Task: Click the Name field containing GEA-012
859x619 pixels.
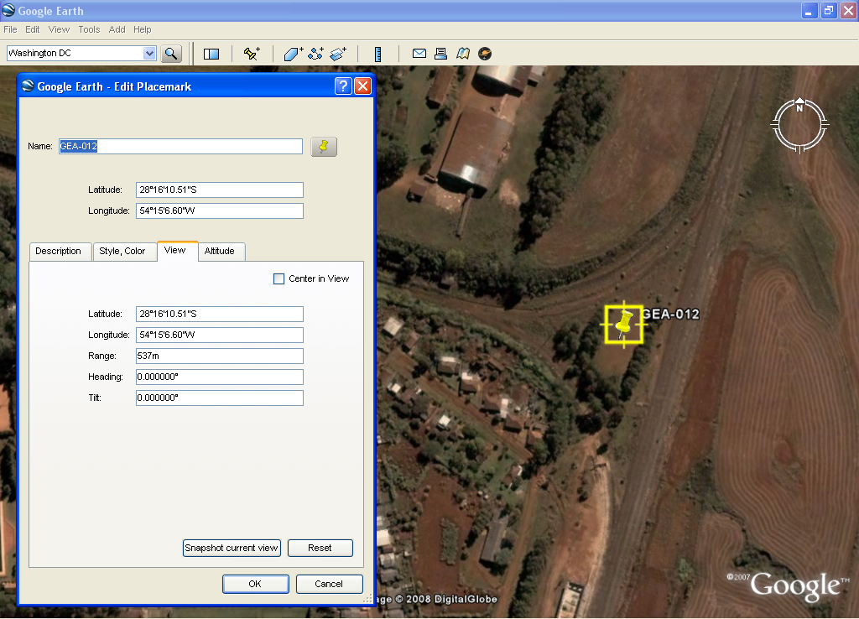Action: (181, 146)
